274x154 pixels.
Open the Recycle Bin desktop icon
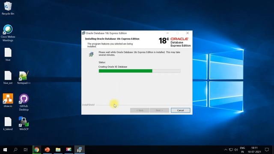8,8
